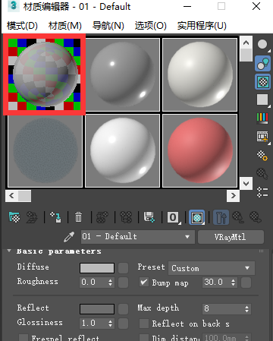Select the eyedropper Pick Material from Object
The image size is (273, 341).
coord(69,237)
